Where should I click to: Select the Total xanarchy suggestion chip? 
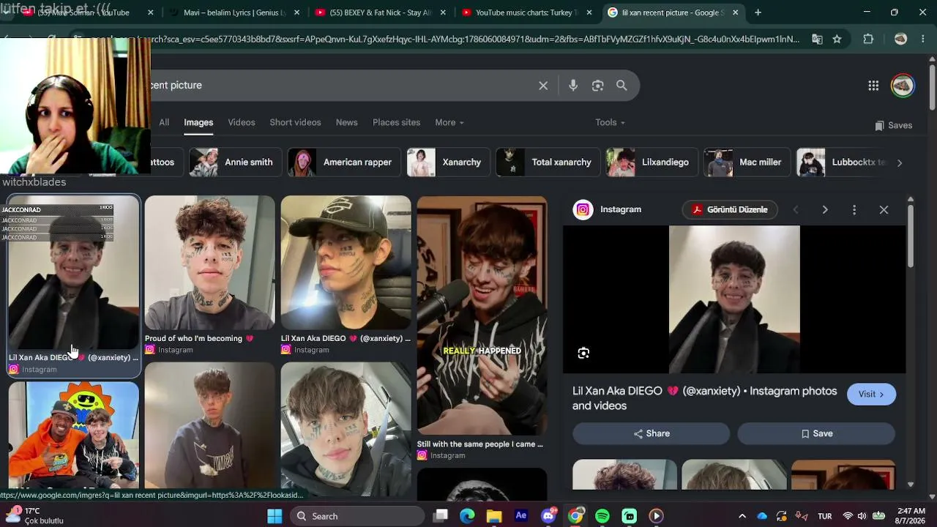(548, 162)
